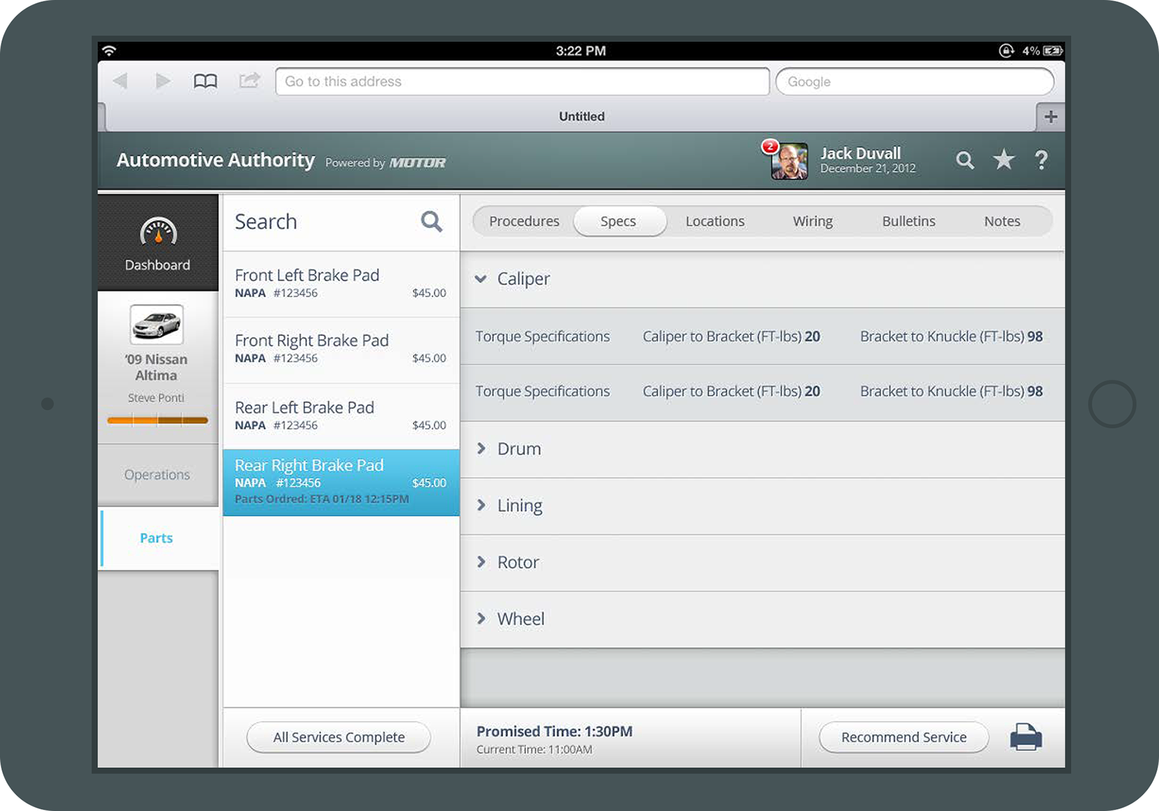Open a new browser tab with plus
The width and height of the screenshot is (1159, 811).
pyautogui.click(x=1050, y=117)
